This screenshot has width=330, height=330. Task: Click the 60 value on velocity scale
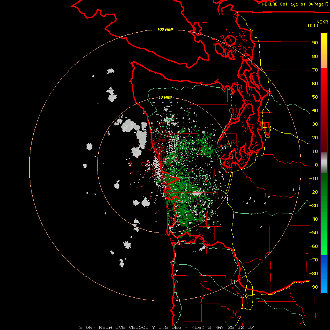[x=315, y=84]
